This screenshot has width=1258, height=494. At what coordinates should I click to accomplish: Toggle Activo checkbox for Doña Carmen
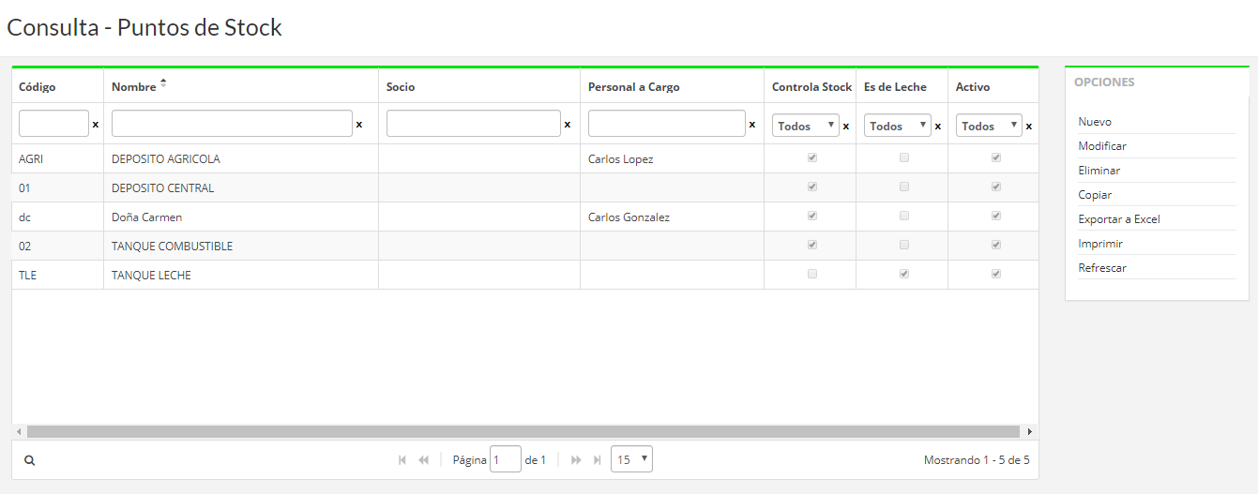click(x=995, y=217)
